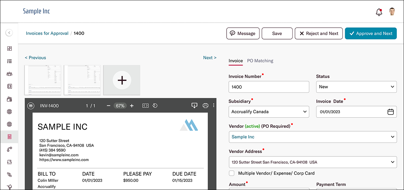Download the invoice PDF
The width and height of the screenshot is (404, 190).
pos(194,105)
